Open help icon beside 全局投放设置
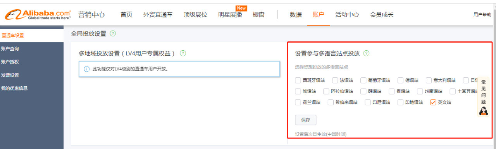The height and width of the screenshot is (149, 496). [113, 34]
